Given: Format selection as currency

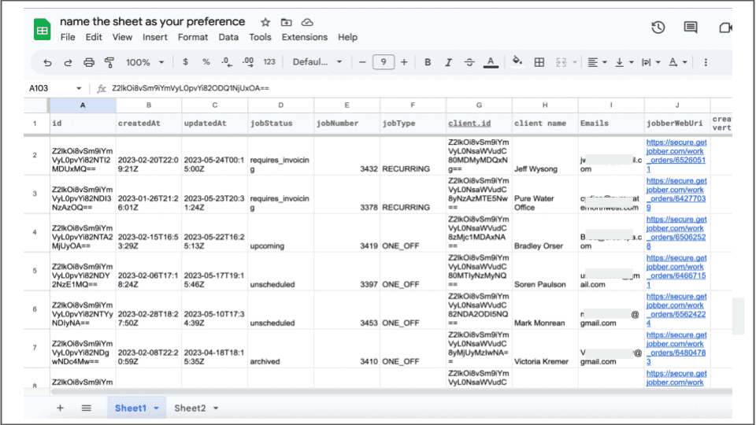Looking at the screenshot, I should pos(185,62).
